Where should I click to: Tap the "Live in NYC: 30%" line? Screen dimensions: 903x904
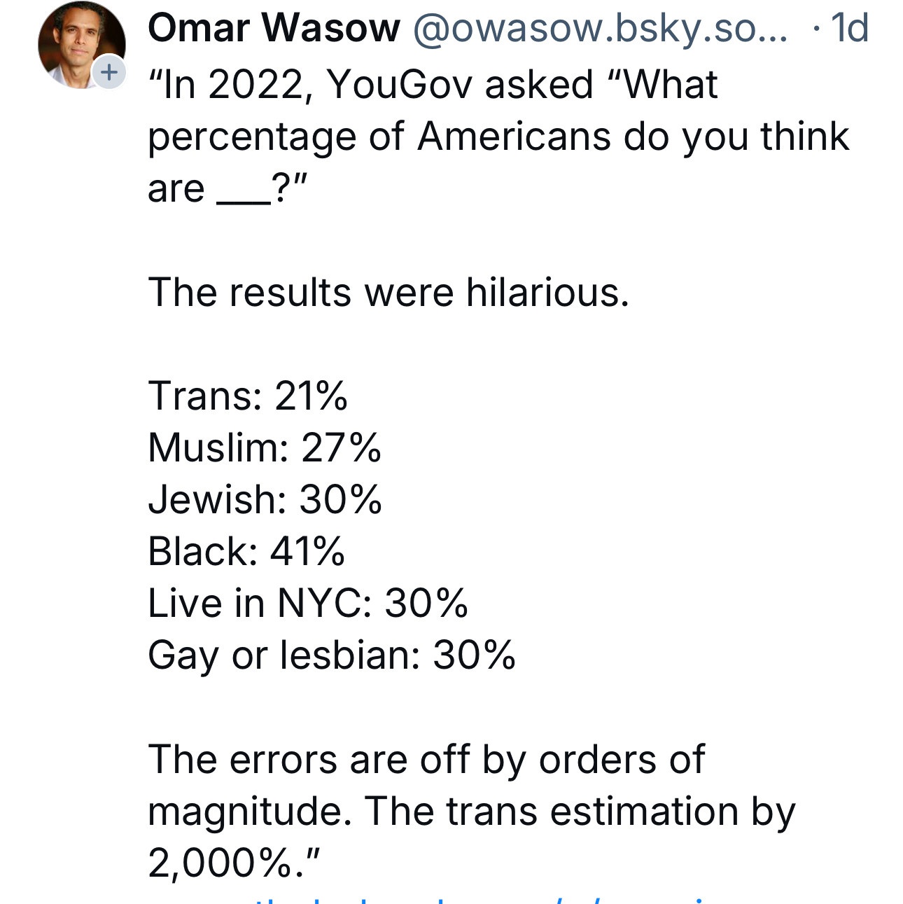308,603
